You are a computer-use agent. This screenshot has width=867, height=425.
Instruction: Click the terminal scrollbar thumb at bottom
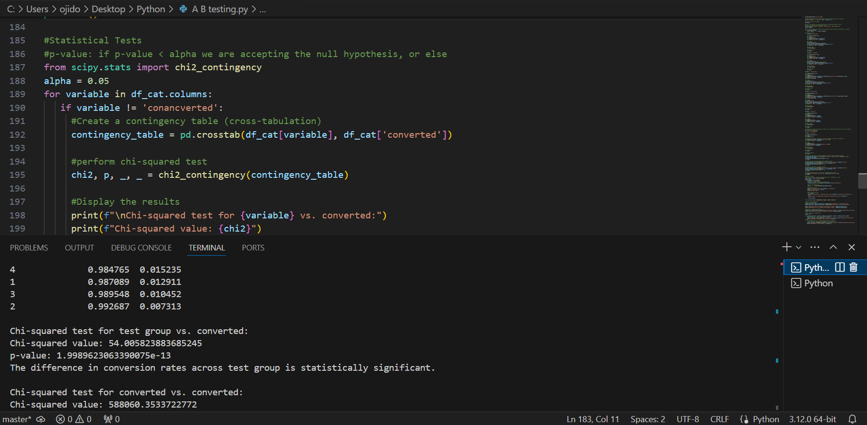(x=777, y=408)
